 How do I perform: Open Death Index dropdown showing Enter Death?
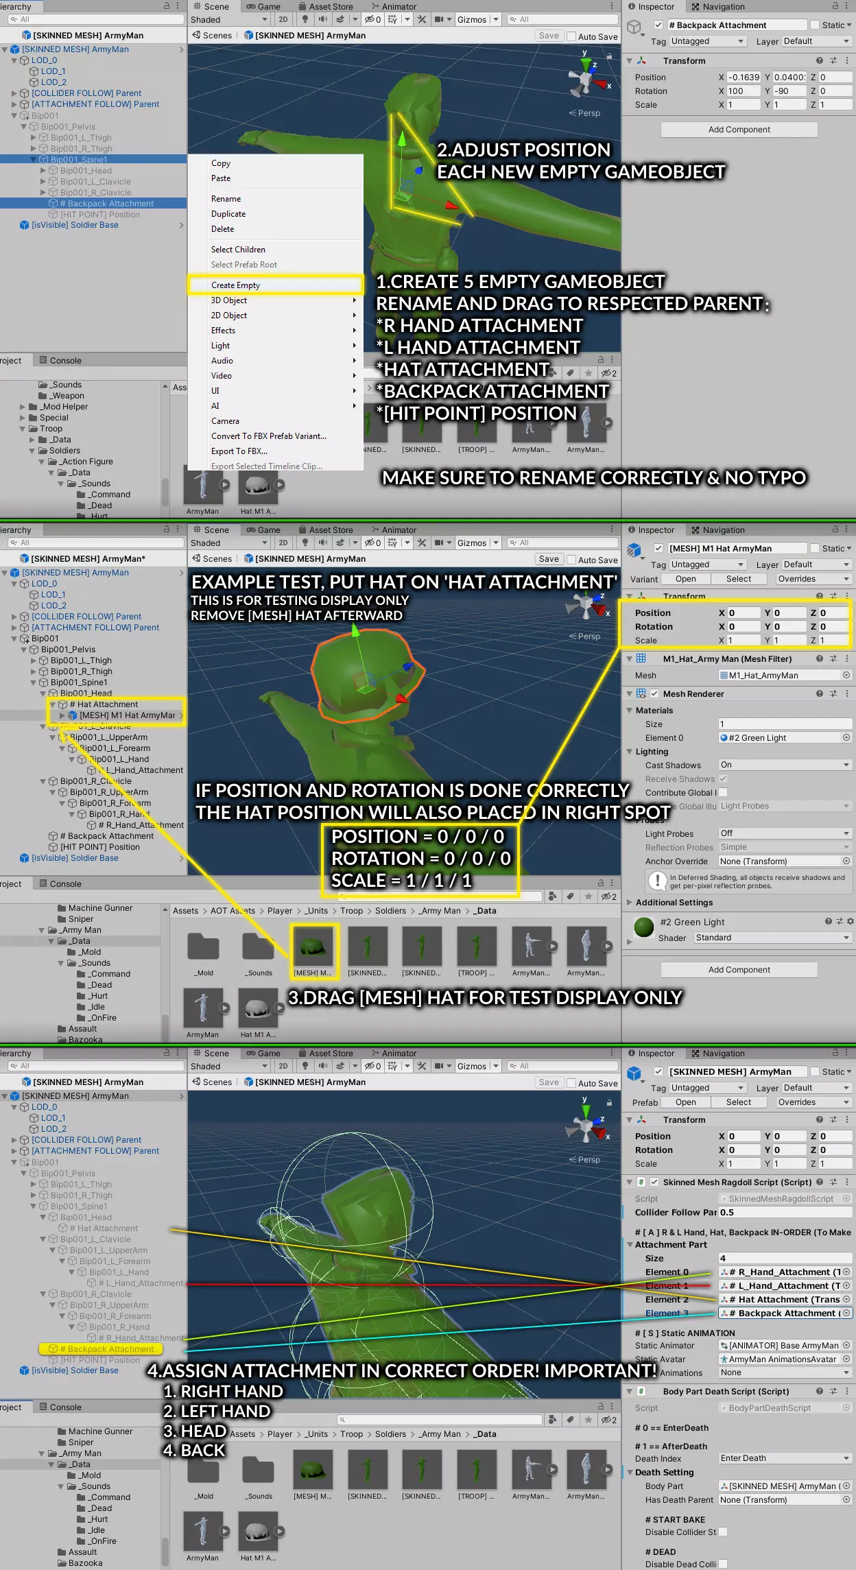pos(785,1458)
